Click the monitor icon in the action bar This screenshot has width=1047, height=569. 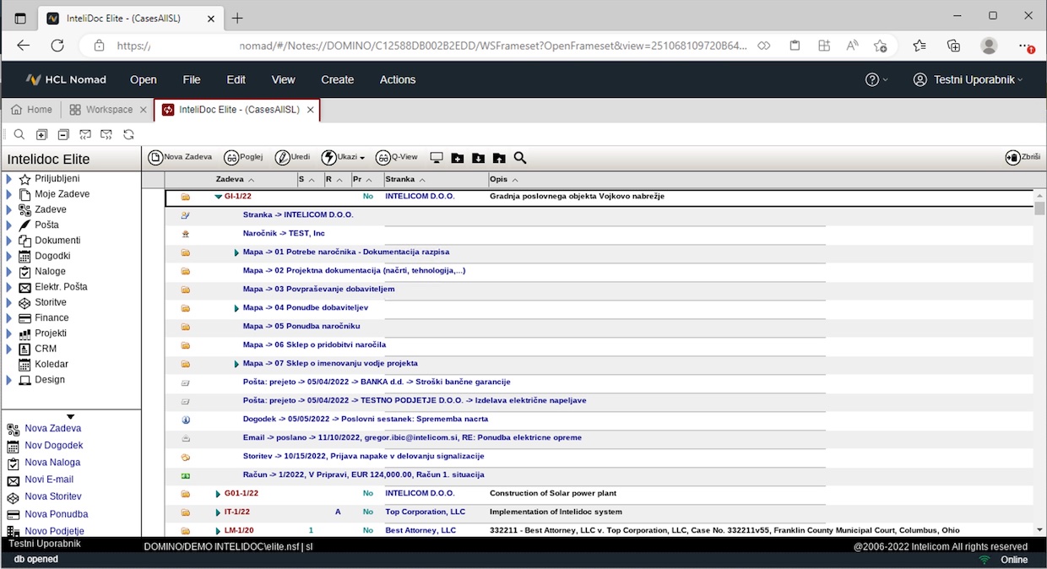(437, 158)
